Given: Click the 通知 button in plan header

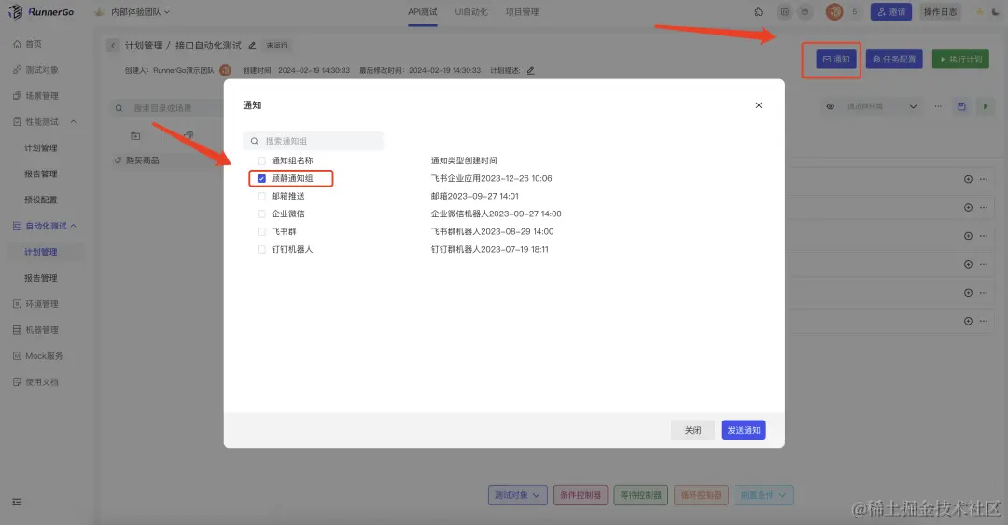Looking at the screenshot, I should click(836, 59).
